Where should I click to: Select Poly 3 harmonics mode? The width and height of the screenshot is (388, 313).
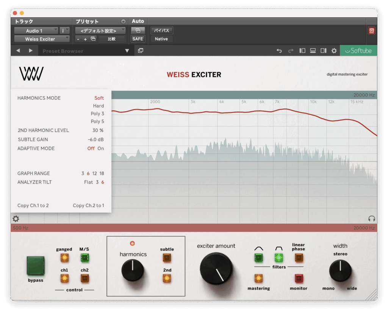pos(97,114)
